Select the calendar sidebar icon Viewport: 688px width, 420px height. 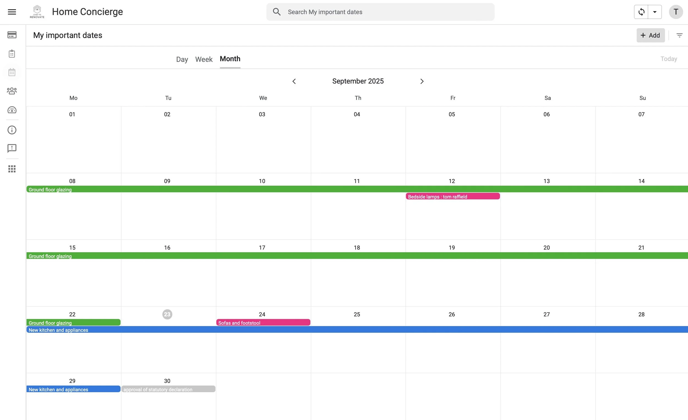[x=12, y=72]
